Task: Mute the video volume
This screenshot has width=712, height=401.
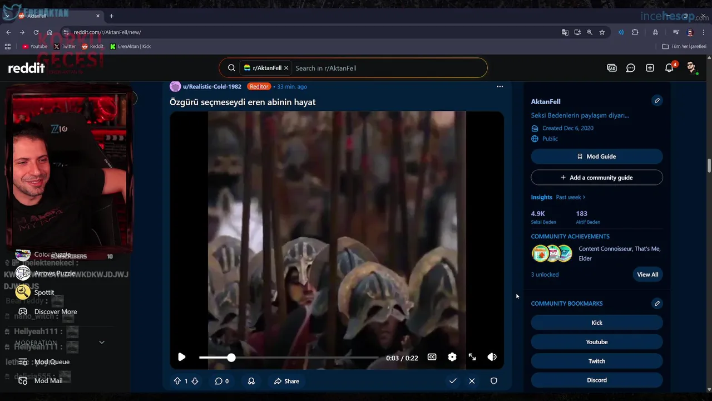Action: (x=492, y=357)
